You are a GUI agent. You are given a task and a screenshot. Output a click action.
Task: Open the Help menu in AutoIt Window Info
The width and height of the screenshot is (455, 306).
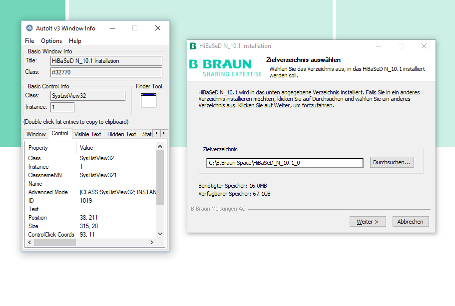75,41
